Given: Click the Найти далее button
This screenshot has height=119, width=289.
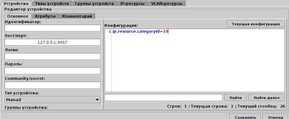Looking at the screenshot, I should 266,98.
